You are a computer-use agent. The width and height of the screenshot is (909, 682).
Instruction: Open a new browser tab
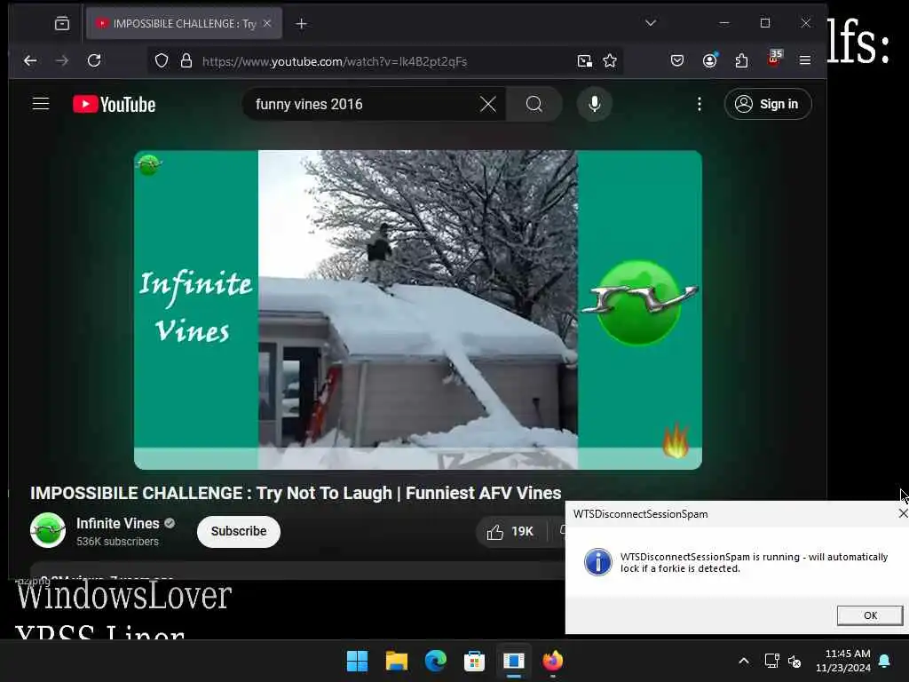coord(302,24)
